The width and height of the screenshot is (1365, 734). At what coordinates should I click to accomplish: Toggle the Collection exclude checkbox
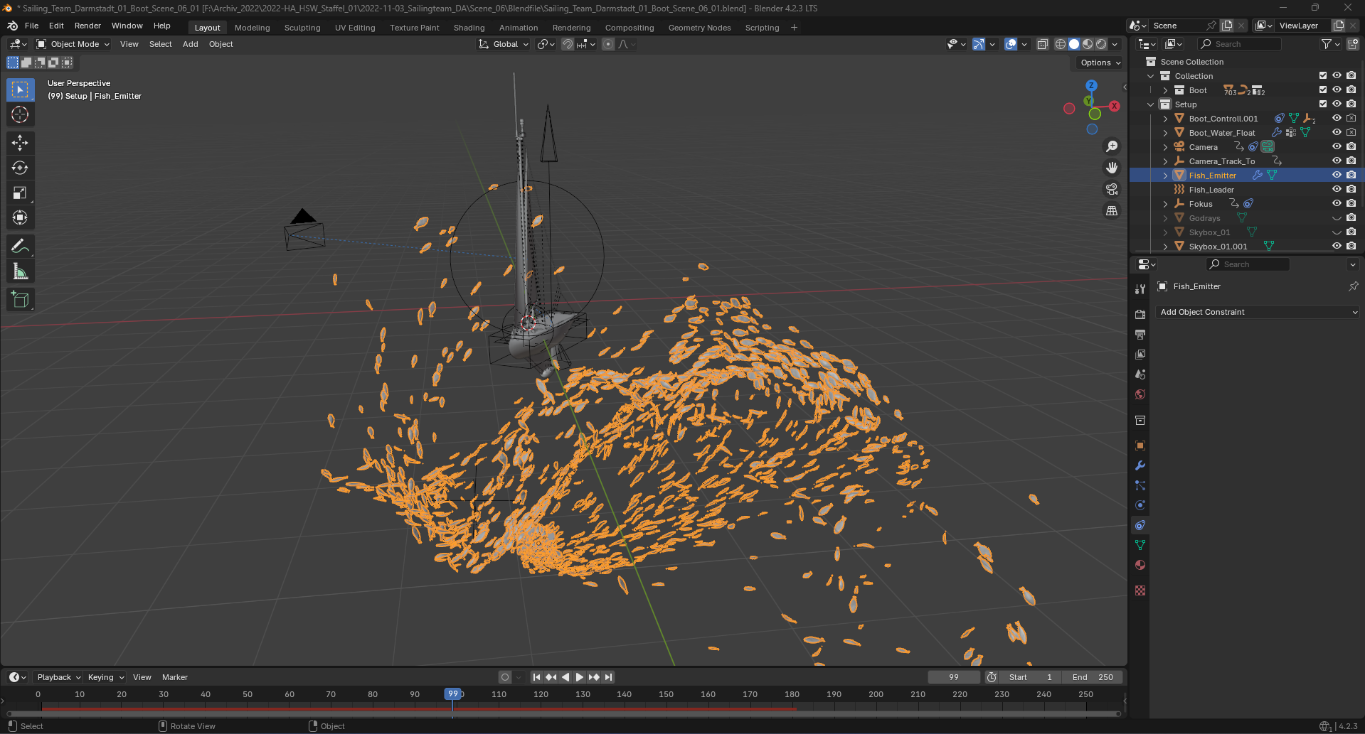[1323, 75]
